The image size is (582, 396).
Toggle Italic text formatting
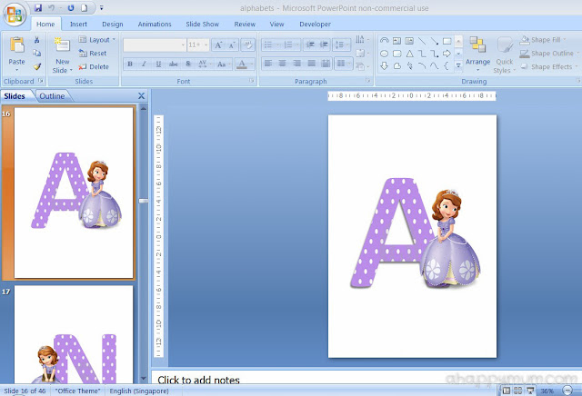point(144,64)
